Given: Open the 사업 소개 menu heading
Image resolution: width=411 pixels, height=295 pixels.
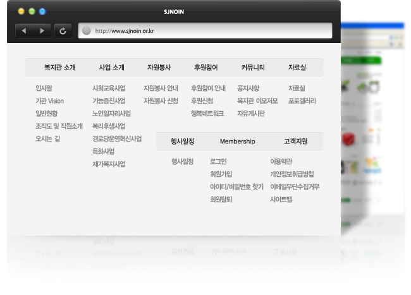Looking at the screenshot, I should pos(112,68).
